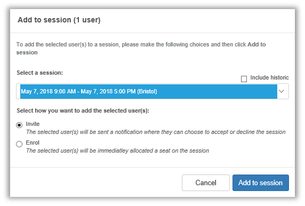Click the label about how to add selected users
The height and width of the screenshot is (206, 305).
83,110
